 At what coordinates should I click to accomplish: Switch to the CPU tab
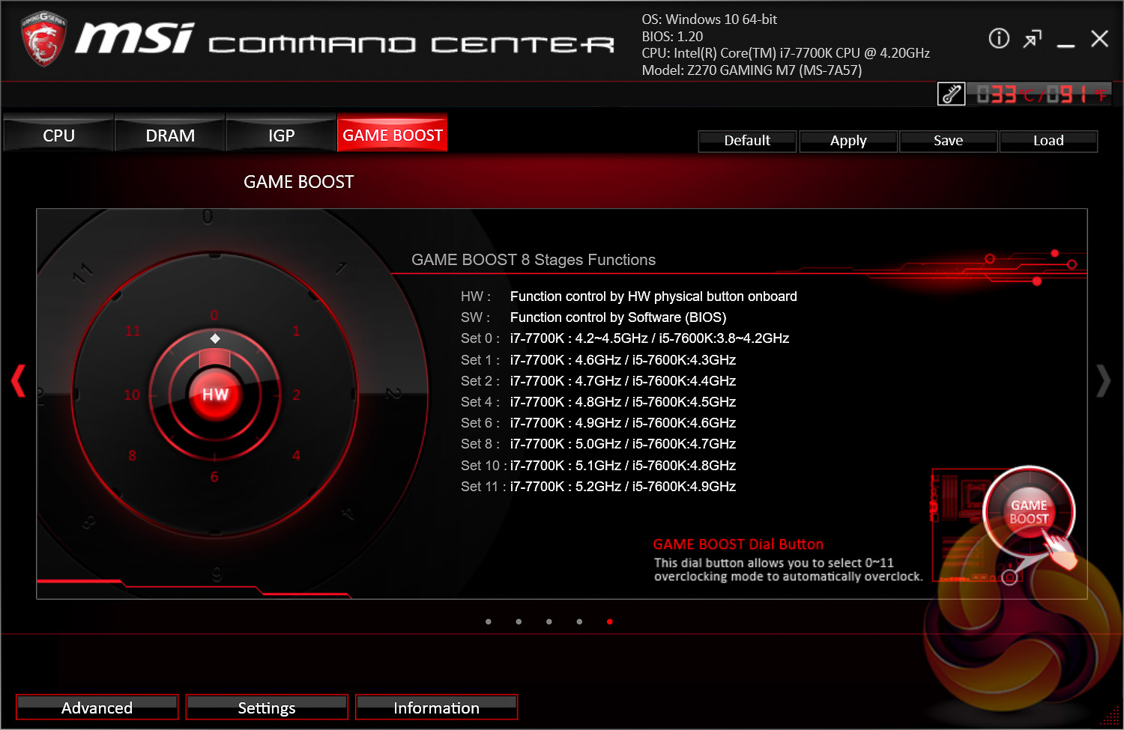(x=58, y=133)
